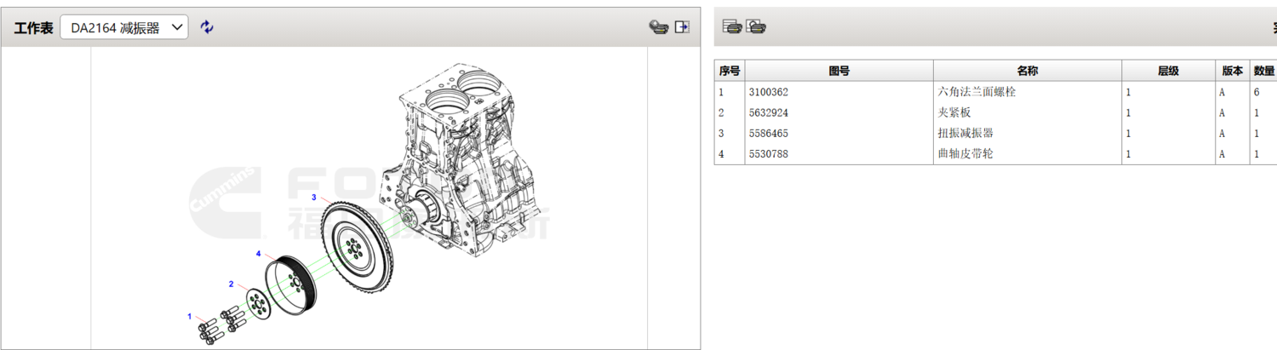Click the print list with image icon
1277x350 pixels.
coord(756,26)
